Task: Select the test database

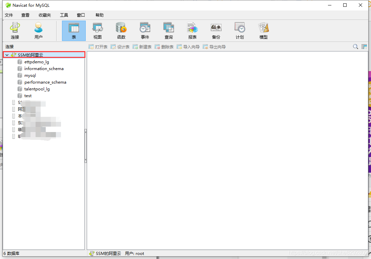Action: pyautogui.click(x=28, y=96)
